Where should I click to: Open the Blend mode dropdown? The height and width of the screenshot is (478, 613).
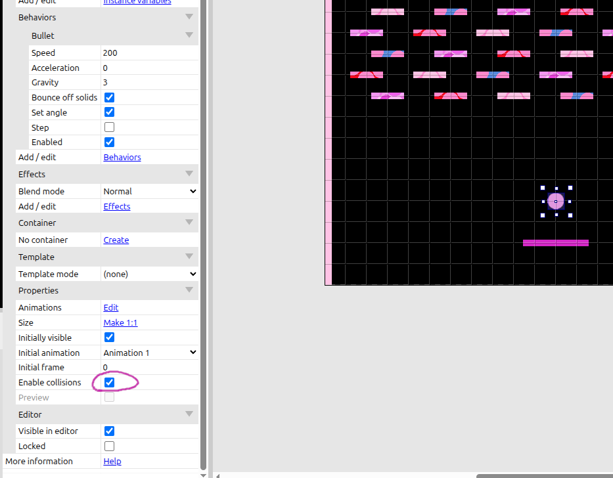pyautogui.click(x=149, y=191)
